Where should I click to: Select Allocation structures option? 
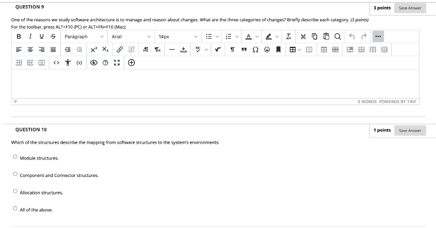click(x=15, y=191)
